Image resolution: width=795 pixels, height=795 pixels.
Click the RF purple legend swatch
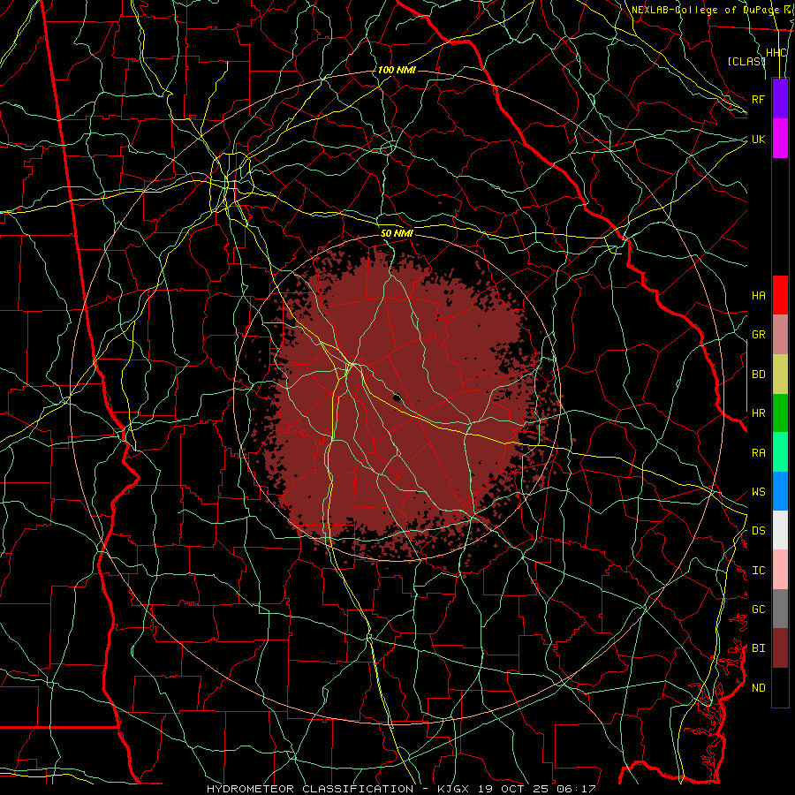[780, 99]
